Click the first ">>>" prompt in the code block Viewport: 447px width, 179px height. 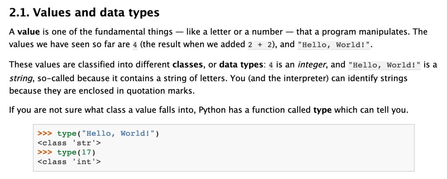[x=45, y=134]
